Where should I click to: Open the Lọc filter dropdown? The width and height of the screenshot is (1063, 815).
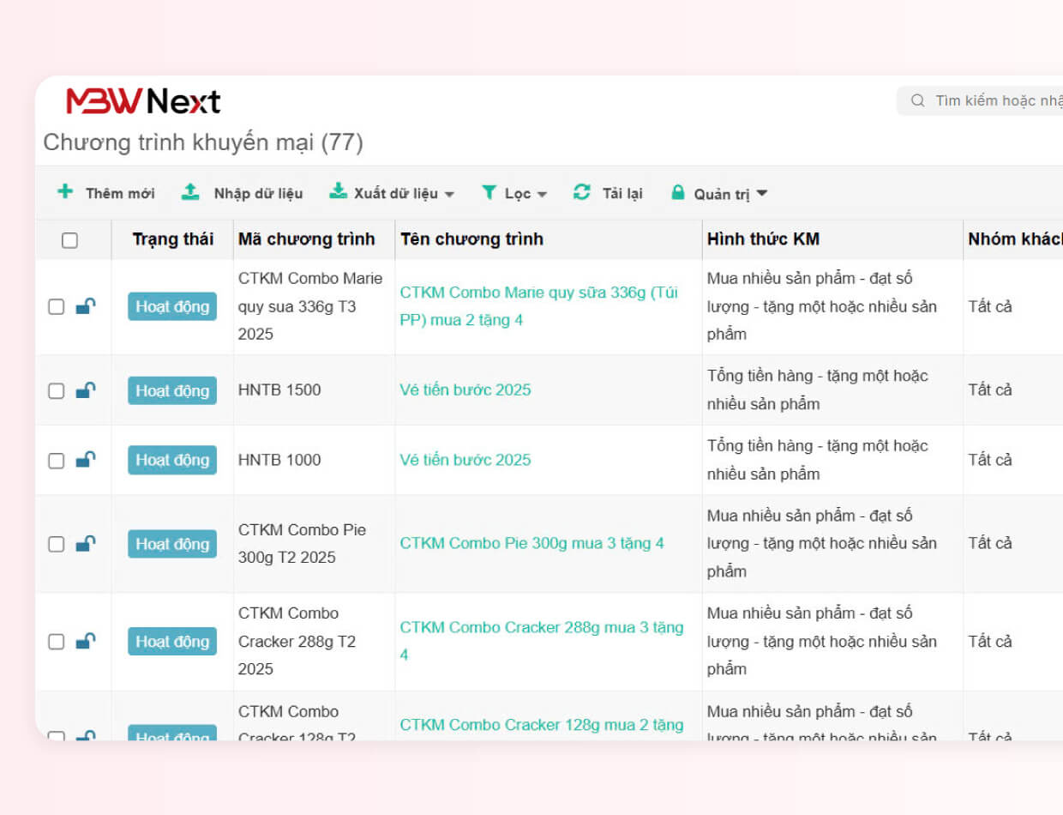tap(514, 193)
